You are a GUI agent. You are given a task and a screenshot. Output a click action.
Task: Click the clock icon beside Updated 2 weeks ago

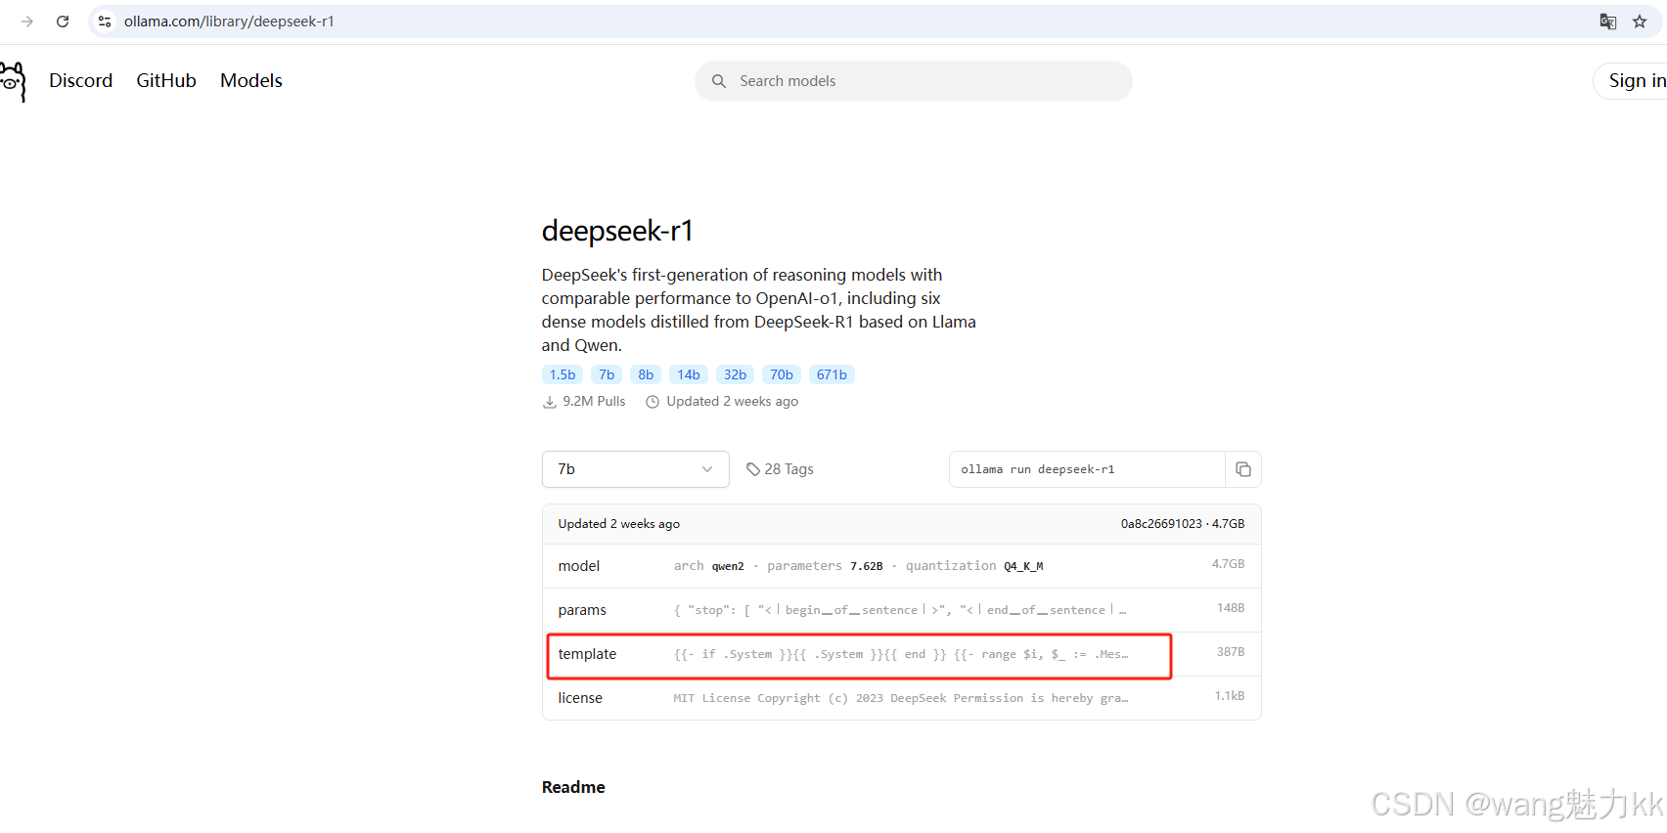[653, 402]
